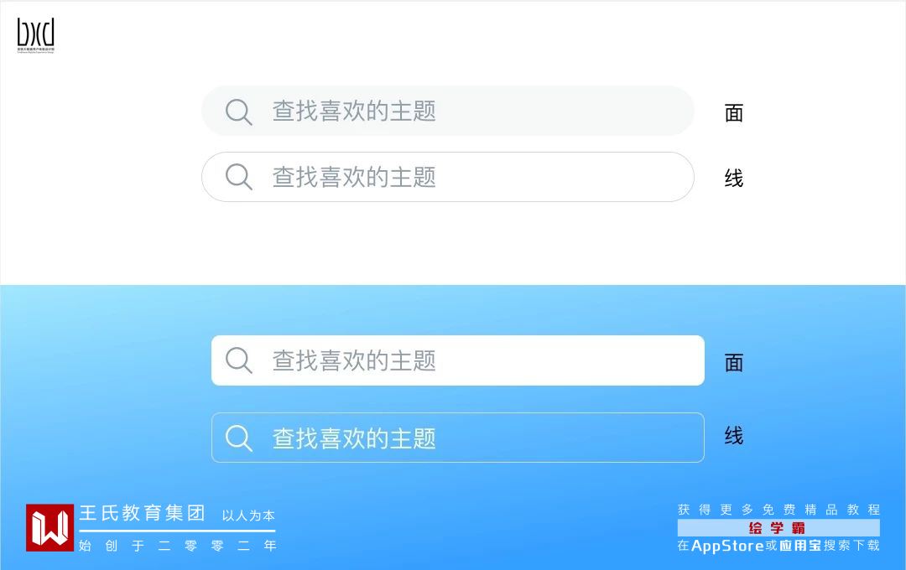906x570 pixels.
Task: Click the magnifier icon in the gray filled search bar
Action: 239,111
